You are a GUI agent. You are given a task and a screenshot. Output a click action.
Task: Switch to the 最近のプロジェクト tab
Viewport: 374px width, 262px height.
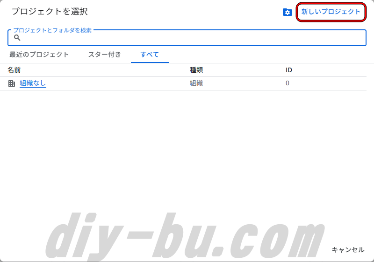tap(39, 55)
